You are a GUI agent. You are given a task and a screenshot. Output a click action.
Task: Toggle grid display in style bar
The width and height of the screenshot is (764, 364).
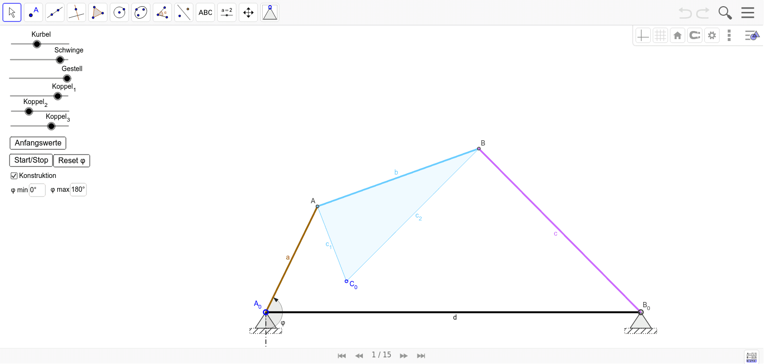660,35
